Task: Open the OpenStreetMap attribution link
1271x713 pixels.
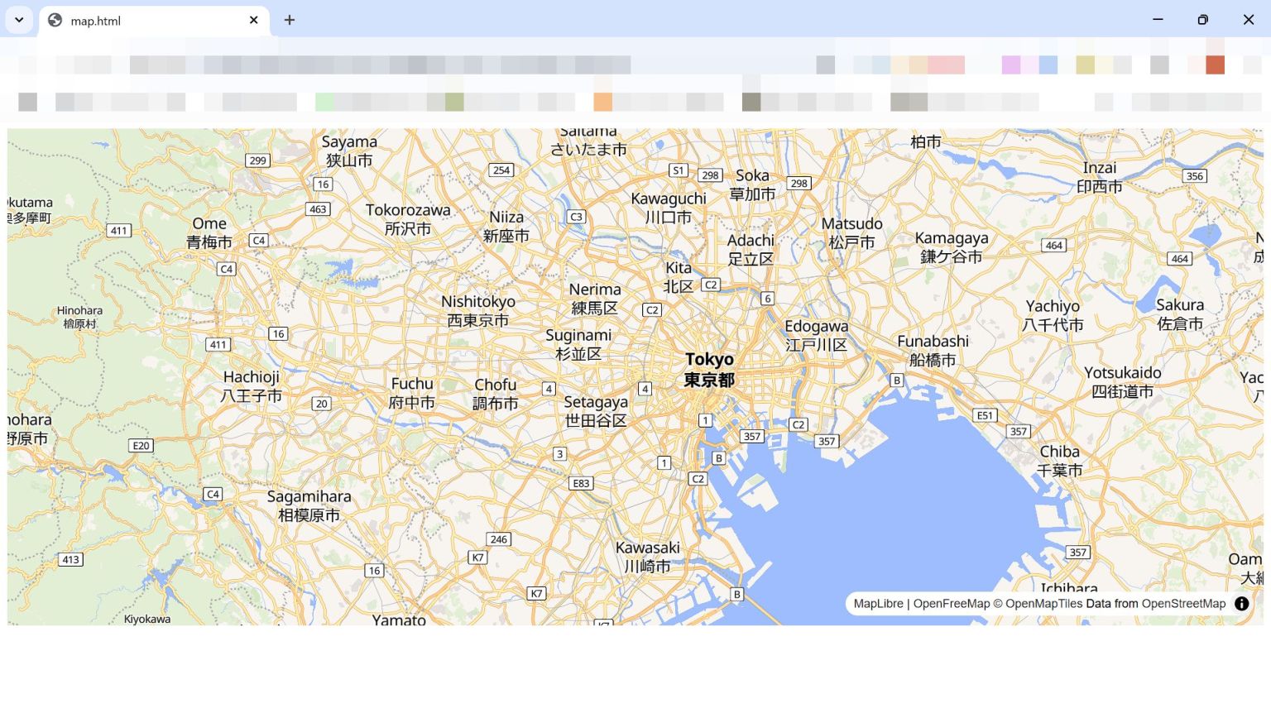Action: pyautogui.click(x=1183, y=604)
